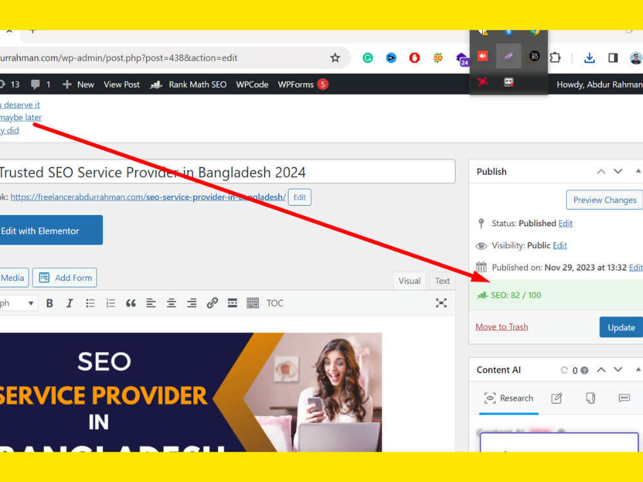
Task: Open the seo-service-provider-in-bangladesh permalink
Action: click(148, 197)
